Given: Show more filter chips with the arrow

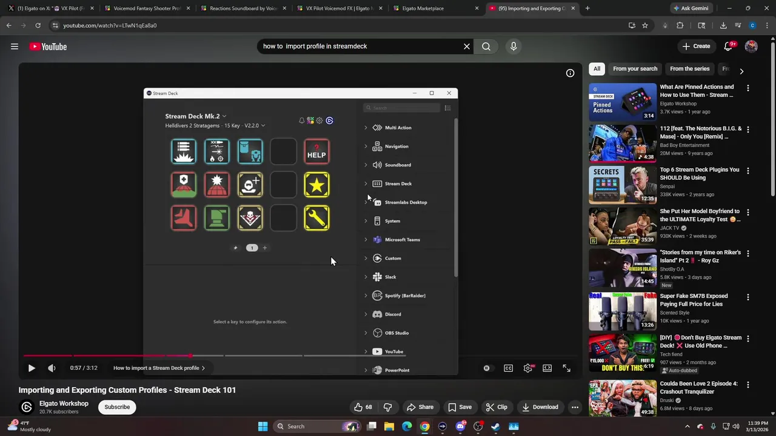Looking at the screenshot, I should [x=741, y=71].
